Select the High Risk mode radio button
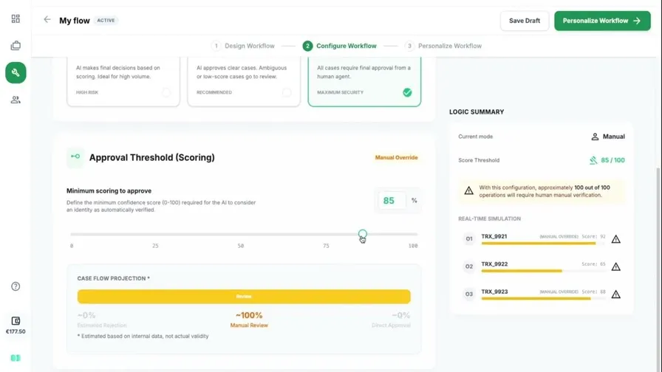The image size is (662, 372). point(166,92)
